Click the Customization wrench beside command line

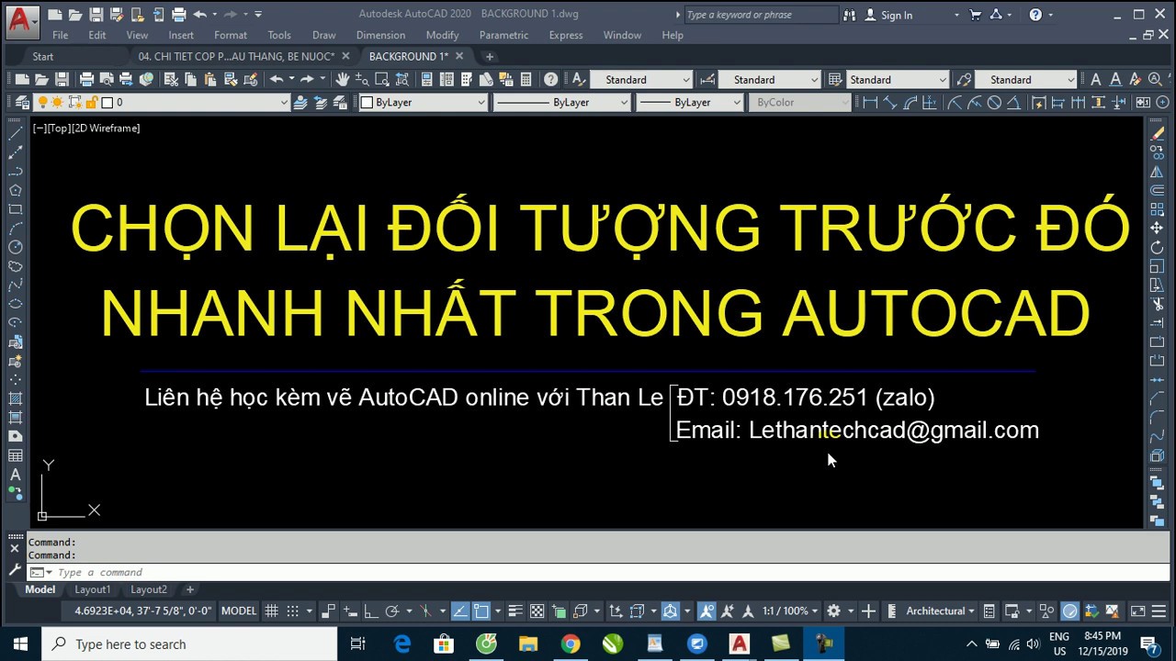pos(14,570)
